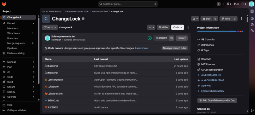Screen dimensions: 255x115
Task: Open merge requests counter icon
Action: tap(236, 4)
